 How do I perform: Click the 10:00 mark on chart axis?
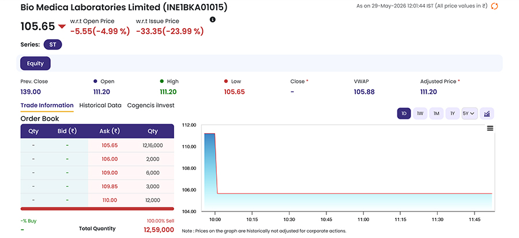pos(215,220)
